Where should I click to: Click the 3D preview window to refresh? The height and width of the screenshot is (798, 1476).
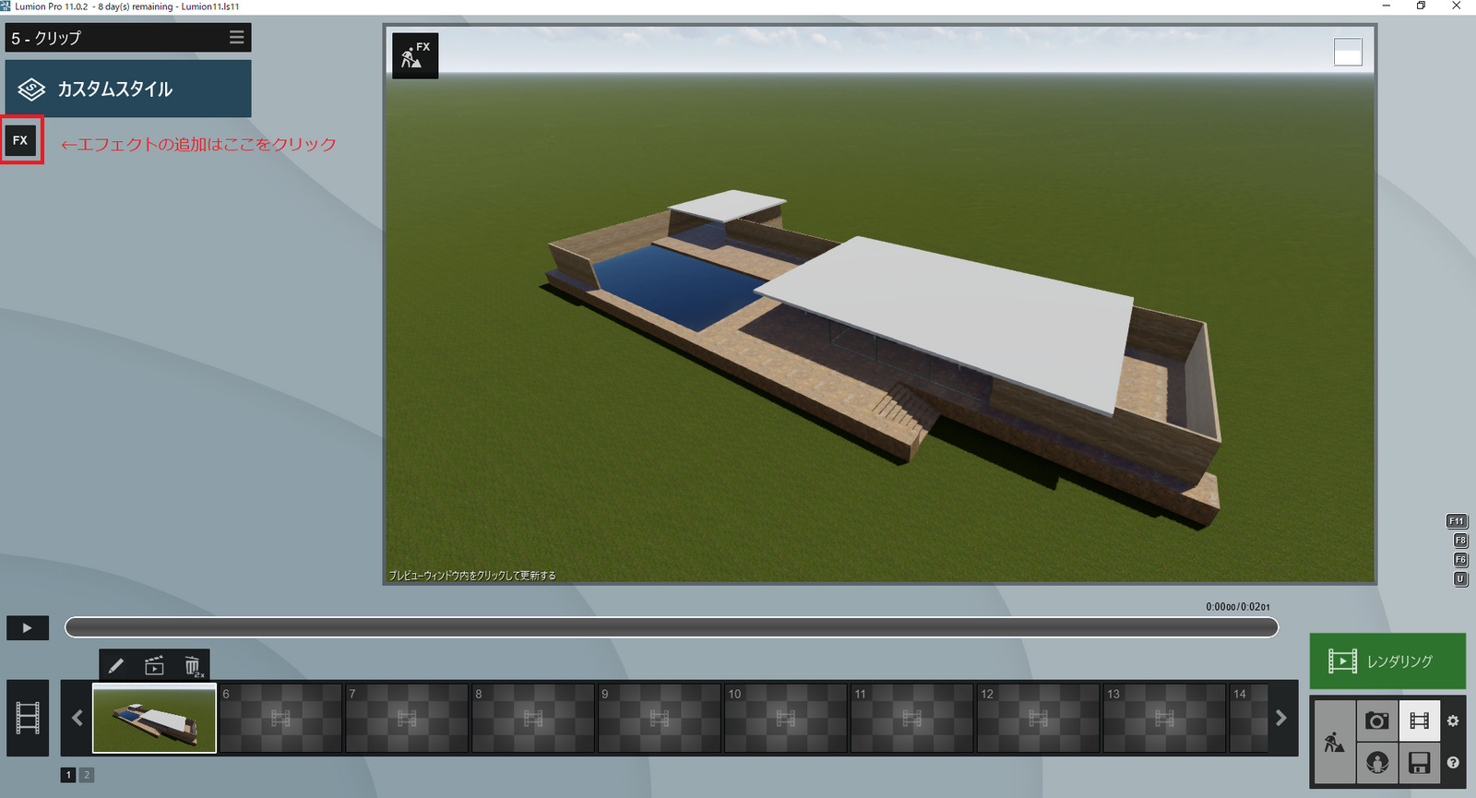click(x=880, y=304)
